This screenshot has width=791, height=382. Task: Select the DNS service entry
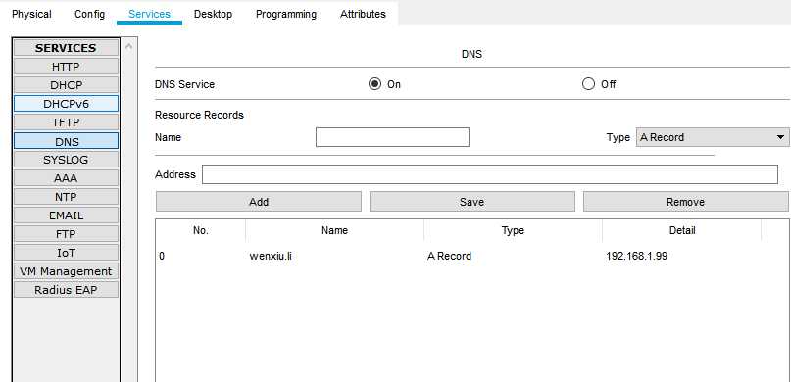coord(66,141)
